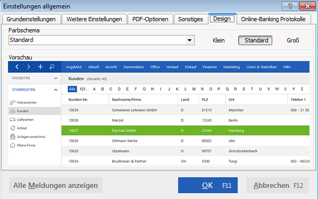Click the Finanzen menu in the preview
Viewport: 318px width, 199px height.
210,67
